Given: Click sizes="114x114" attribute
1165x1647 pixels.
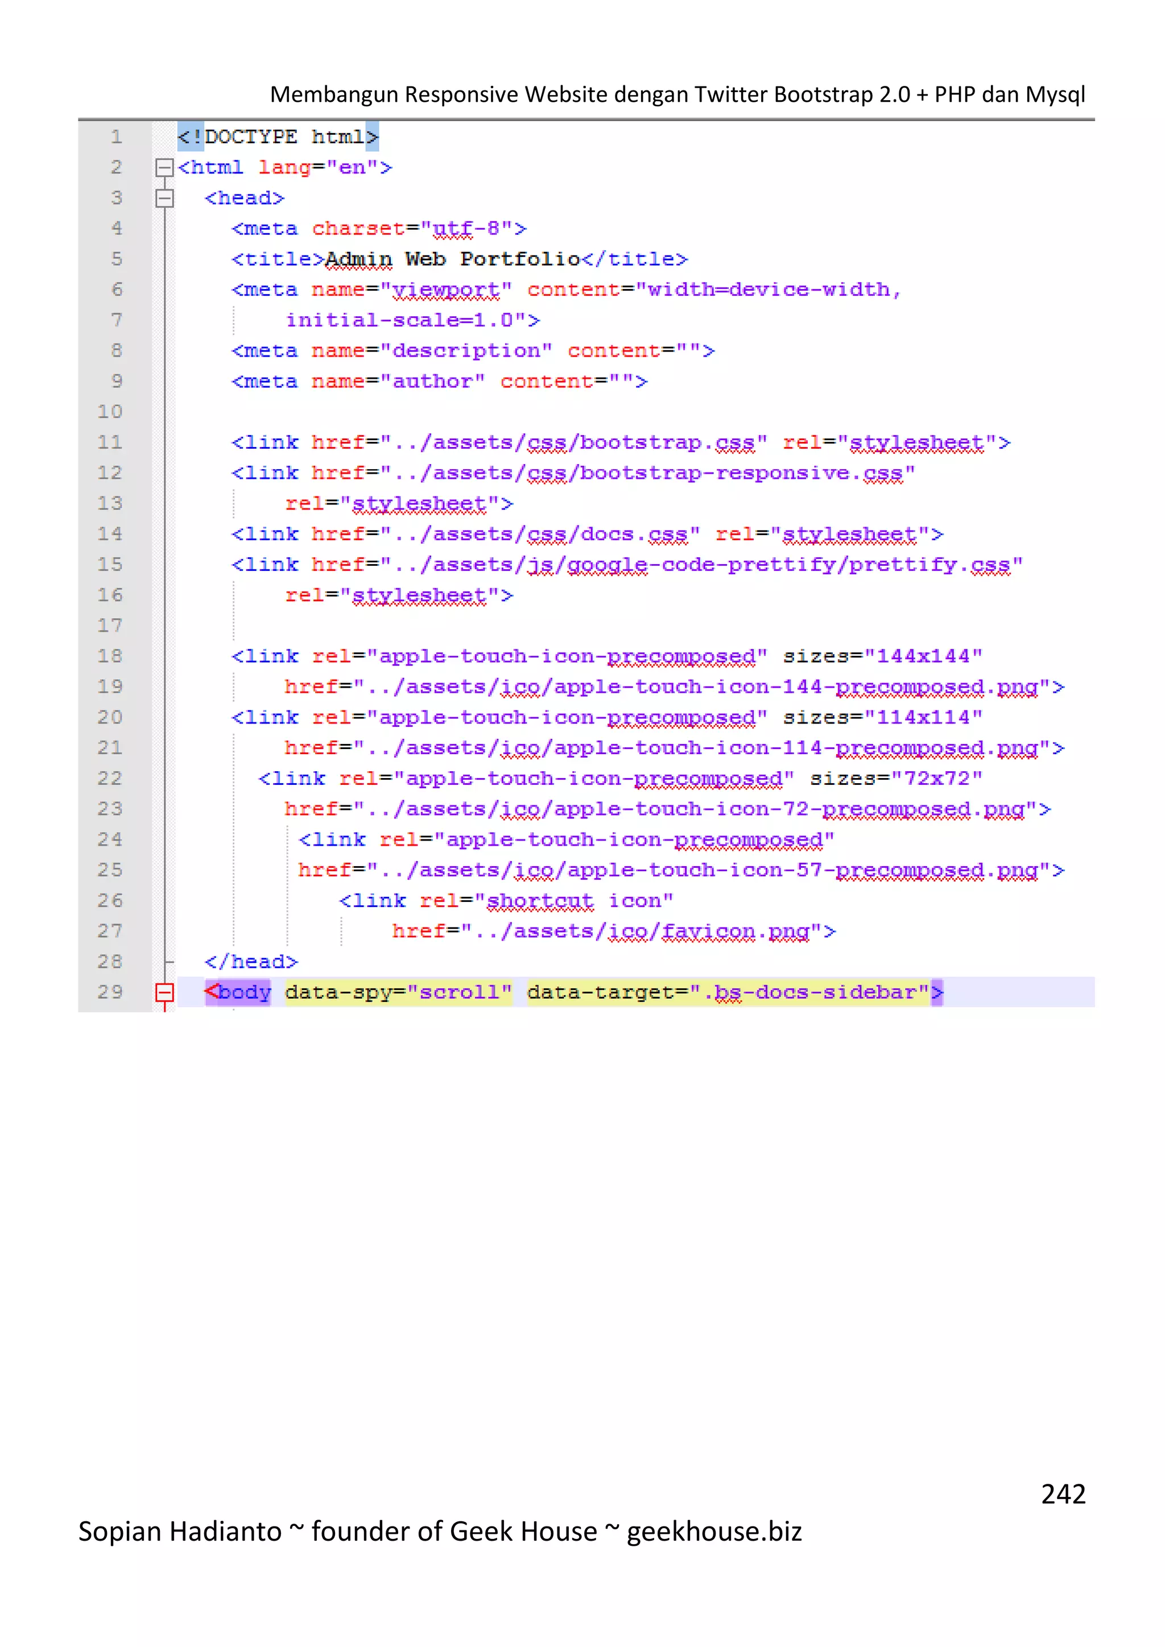Looking at the screenshot, I should [882, 717].
